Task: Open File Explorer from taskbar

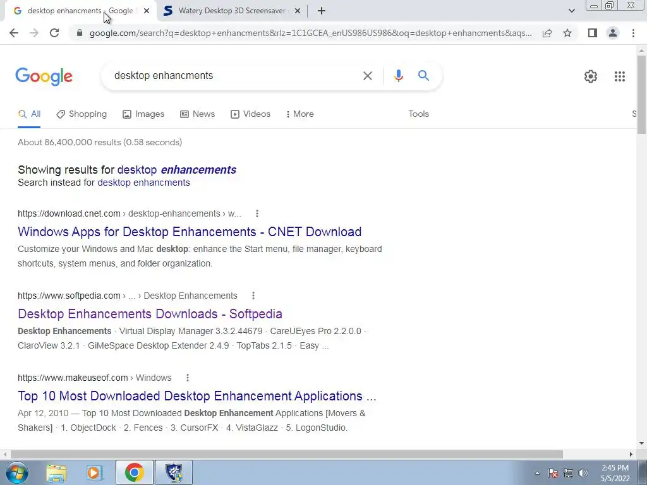Action: [x=56, y=472]
